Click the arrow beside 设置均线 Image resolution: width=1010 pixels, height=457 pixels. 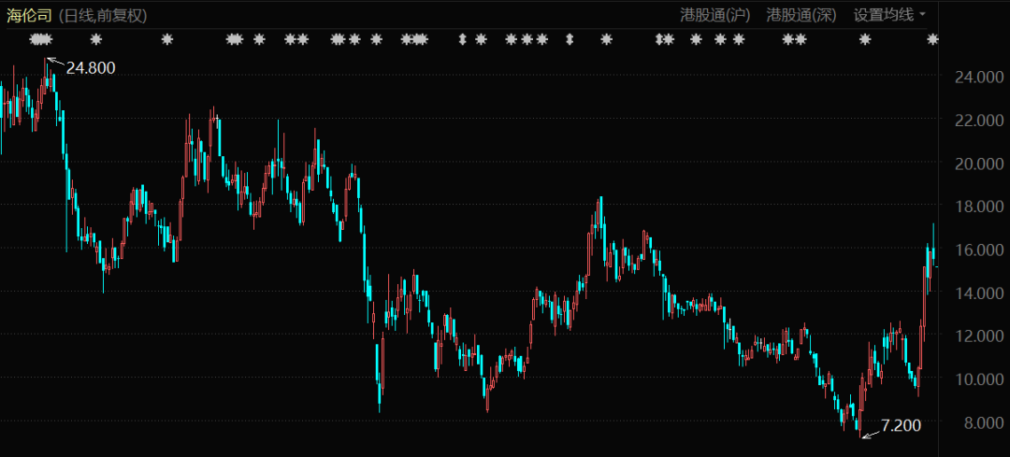tap(923, 15)
